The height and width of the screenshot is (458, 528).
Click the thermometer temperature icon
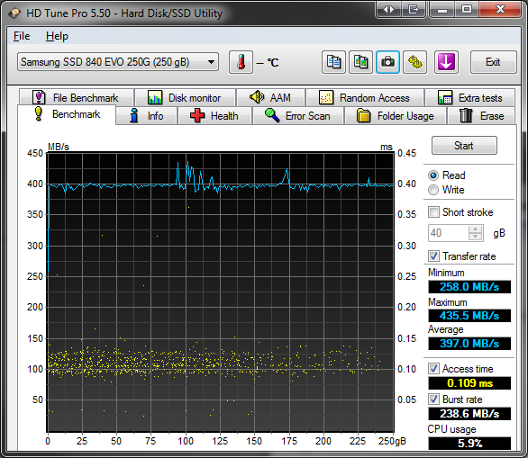[241, 62]
